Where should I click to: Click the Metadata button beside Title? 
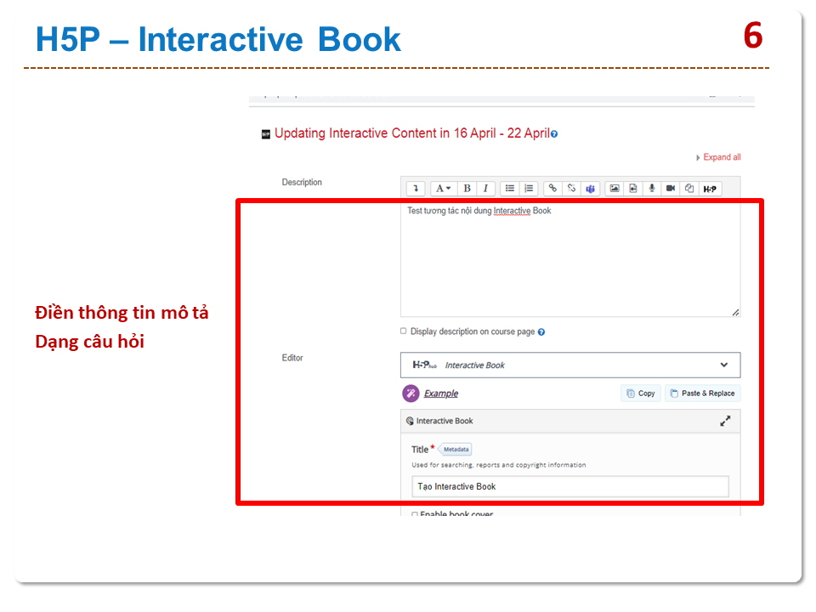tap(456, 450)
